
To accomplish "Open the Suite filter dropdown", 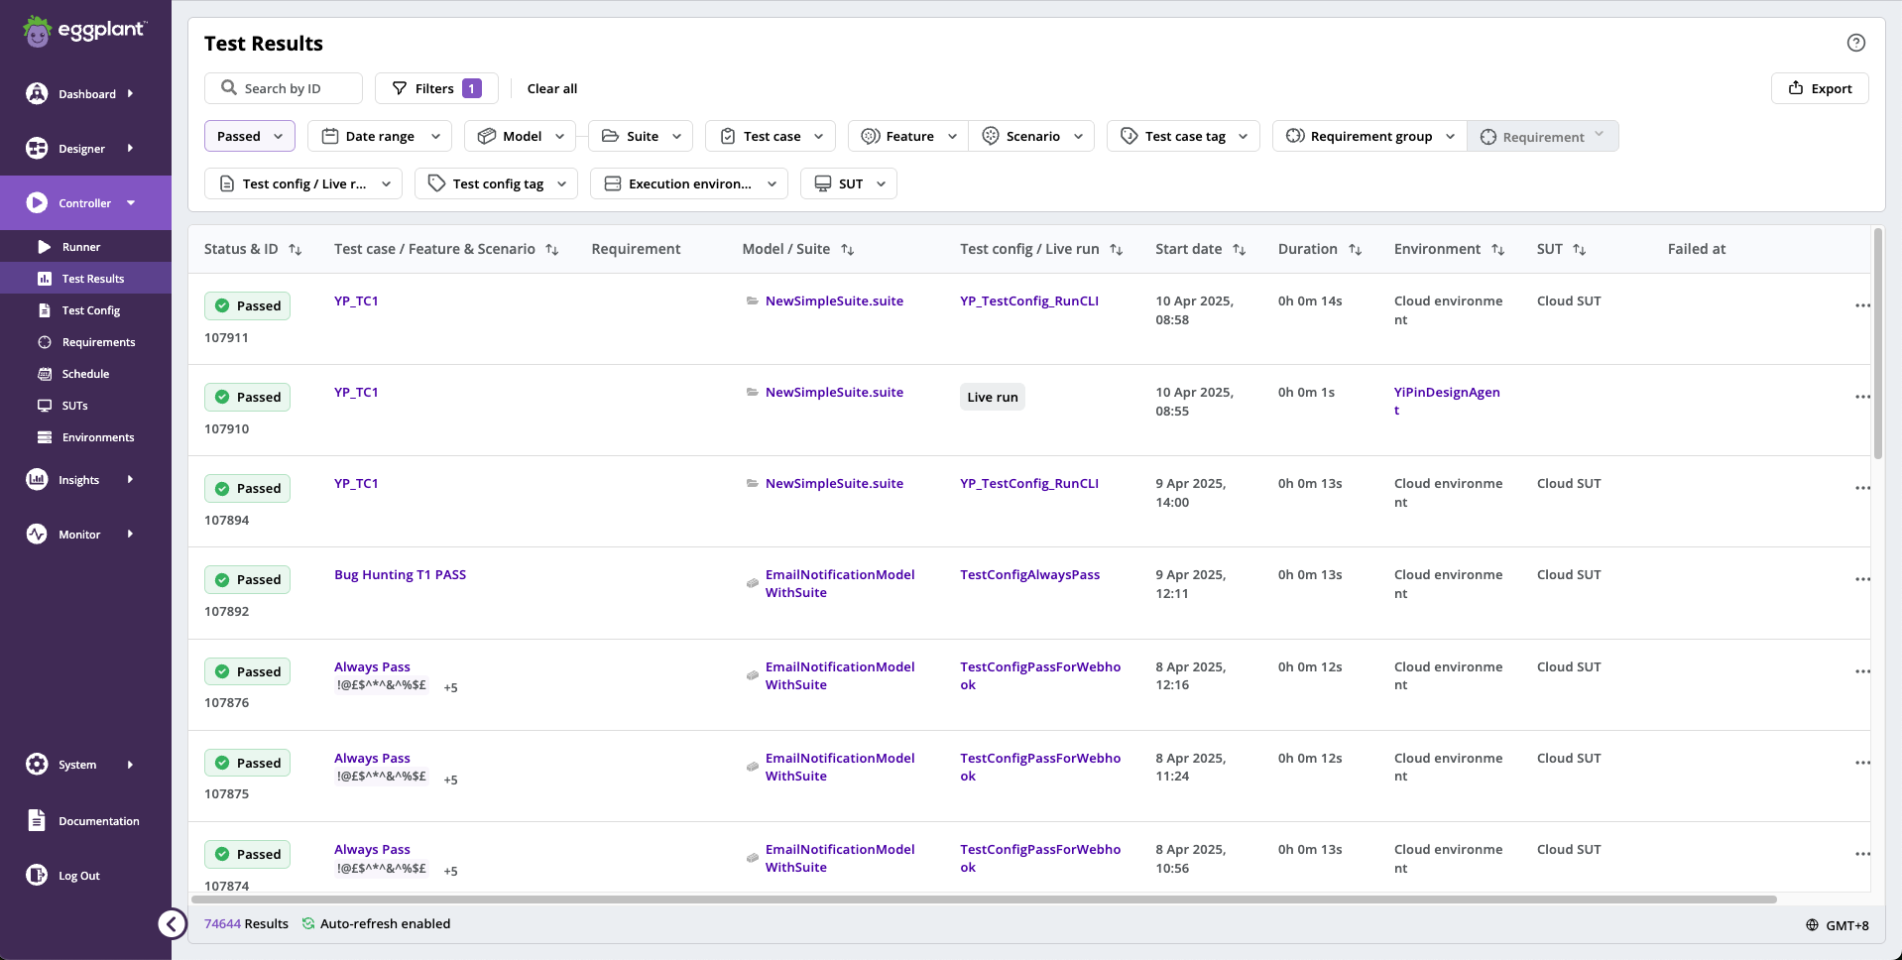I will click(x=641, y=136).
